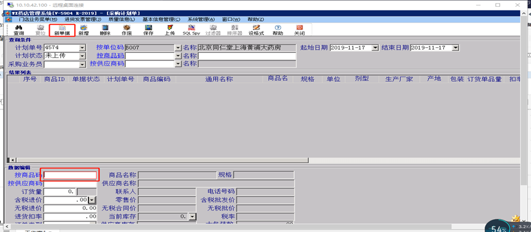Click the underlined 按商品码 link in query conditions
531x232 pixels.
pyautogui.click(x=110, y=55)
